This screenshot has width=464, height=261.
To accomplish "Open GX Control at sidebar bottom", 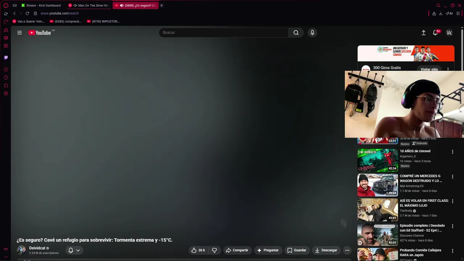I will coord(6,249).
